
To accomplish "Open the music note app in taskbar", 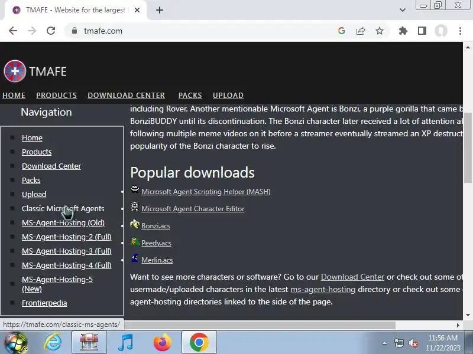I will 125,343.
